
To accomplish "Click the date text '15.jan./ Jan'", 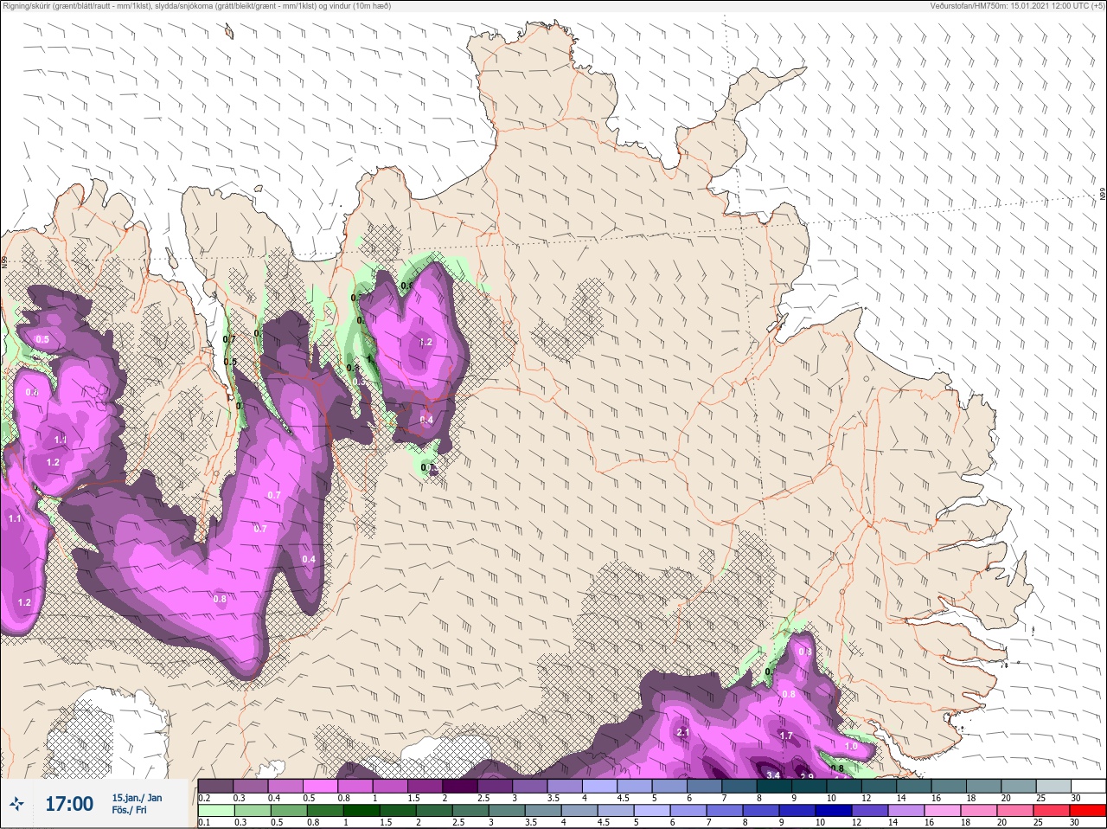I will (137, 798).
